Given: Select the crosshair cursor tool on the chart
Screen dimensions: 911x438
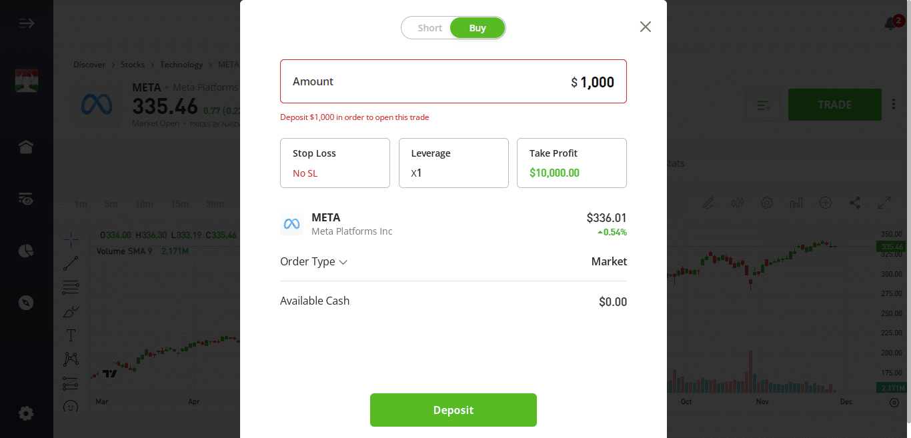Looking at the screenshot, I should coord(71,239).
